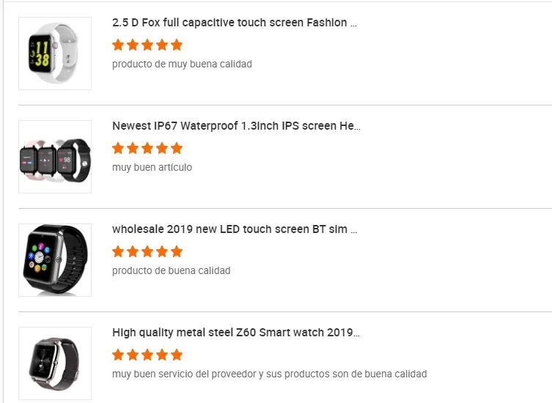Click fifth star of LED watch rating
Viewport: 552px width, 403px height.
click(177, 251)
